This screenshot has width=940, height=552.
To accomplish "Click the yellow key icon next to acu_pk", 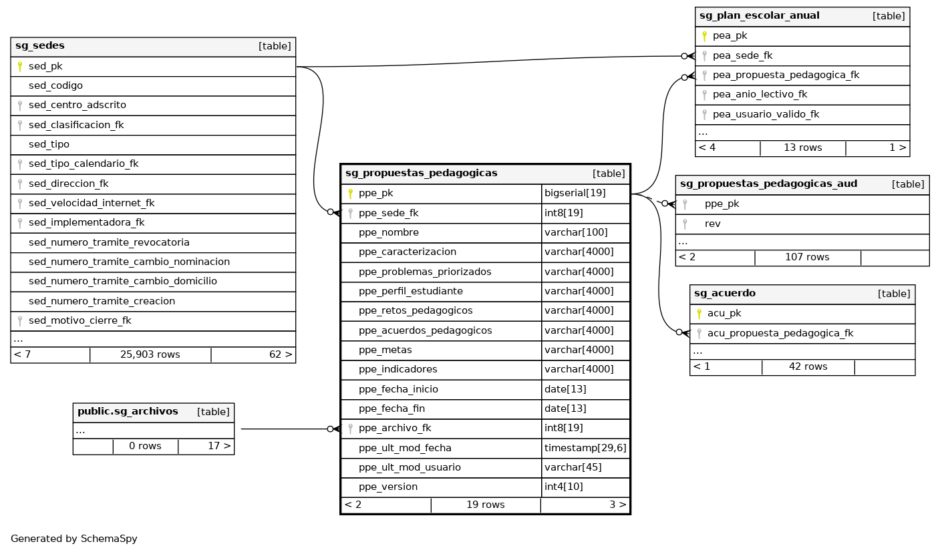I will click(699, 314).
